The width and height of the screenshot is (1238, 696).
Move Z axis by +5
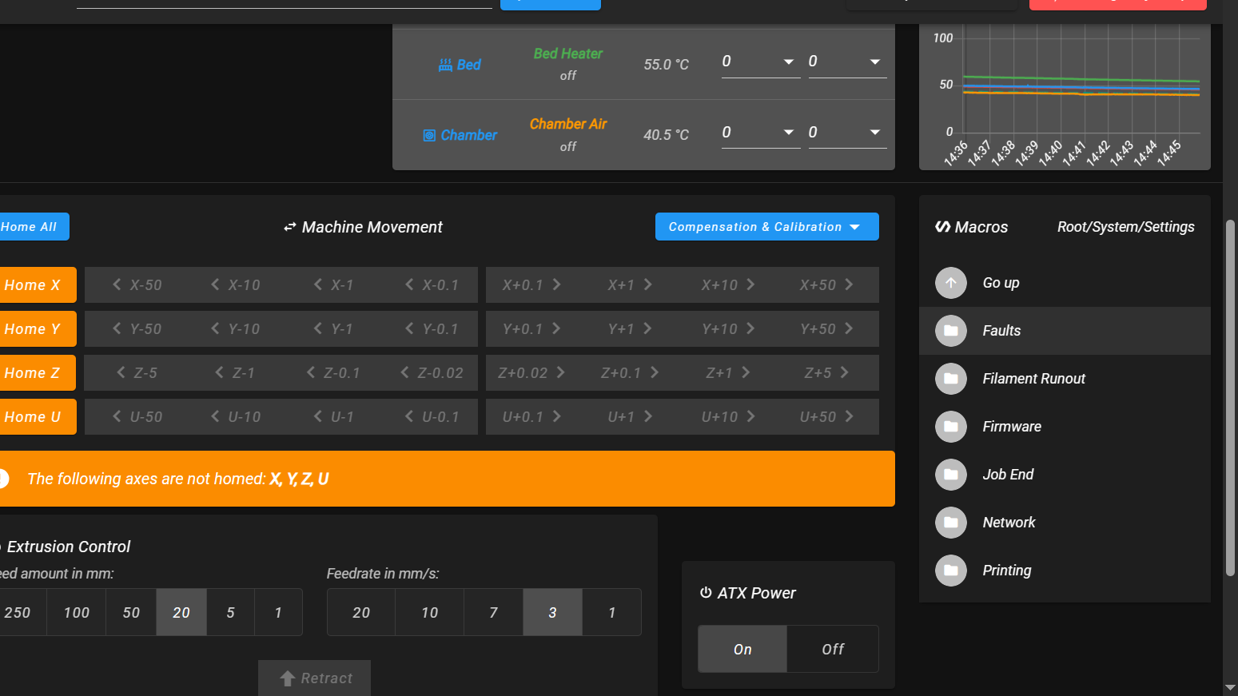coord(827,373)
